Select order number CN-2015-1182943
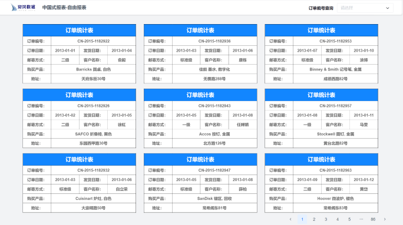This screenshot has height=225, width=403. (214, 106)
